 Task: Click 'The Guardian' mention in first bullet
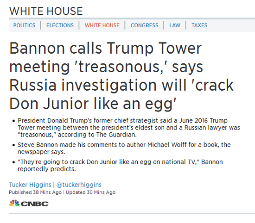[116, 135]
